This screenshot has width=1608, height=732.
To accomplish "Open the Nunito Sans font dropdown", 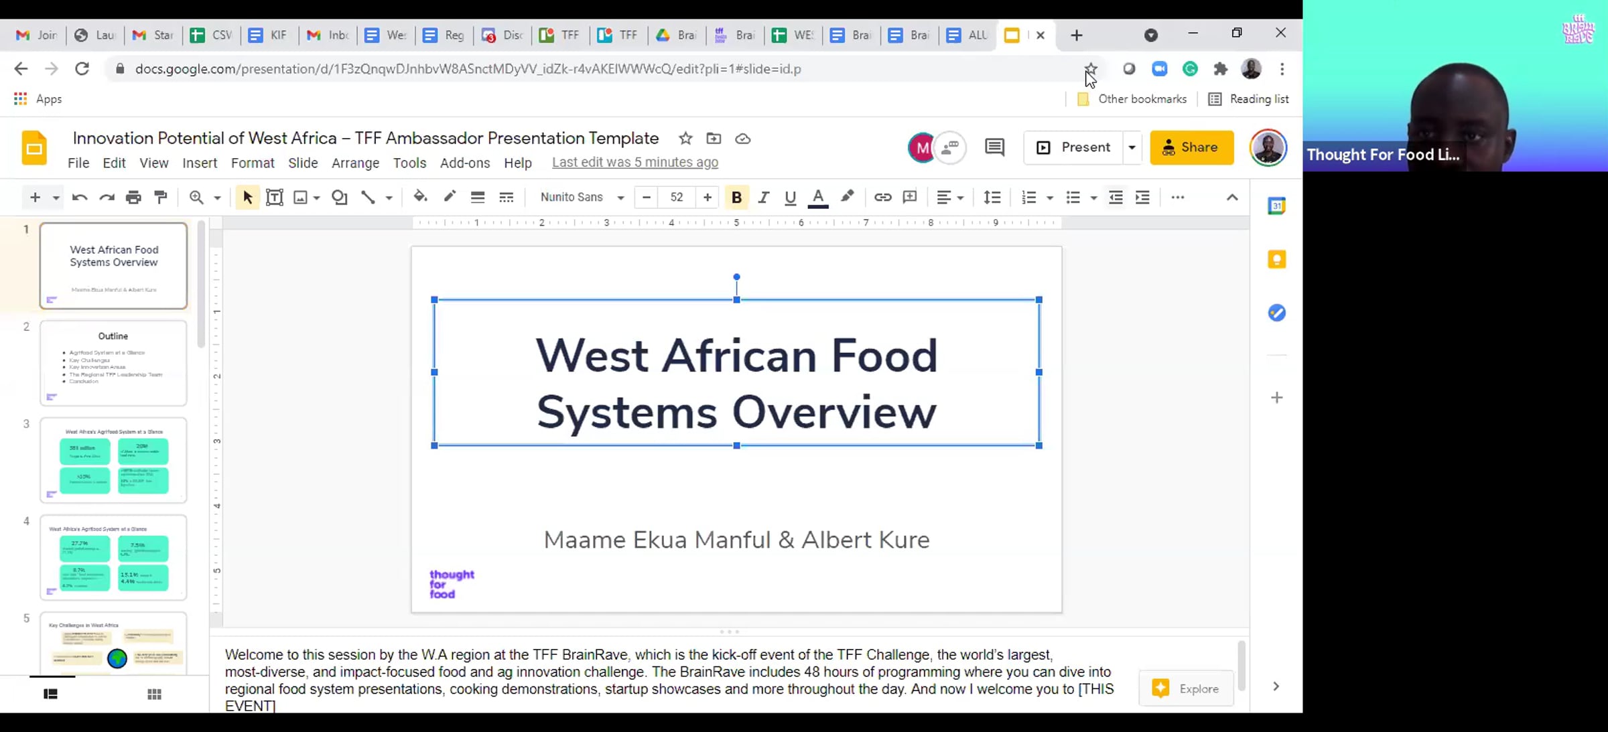I will pos(582,197).
